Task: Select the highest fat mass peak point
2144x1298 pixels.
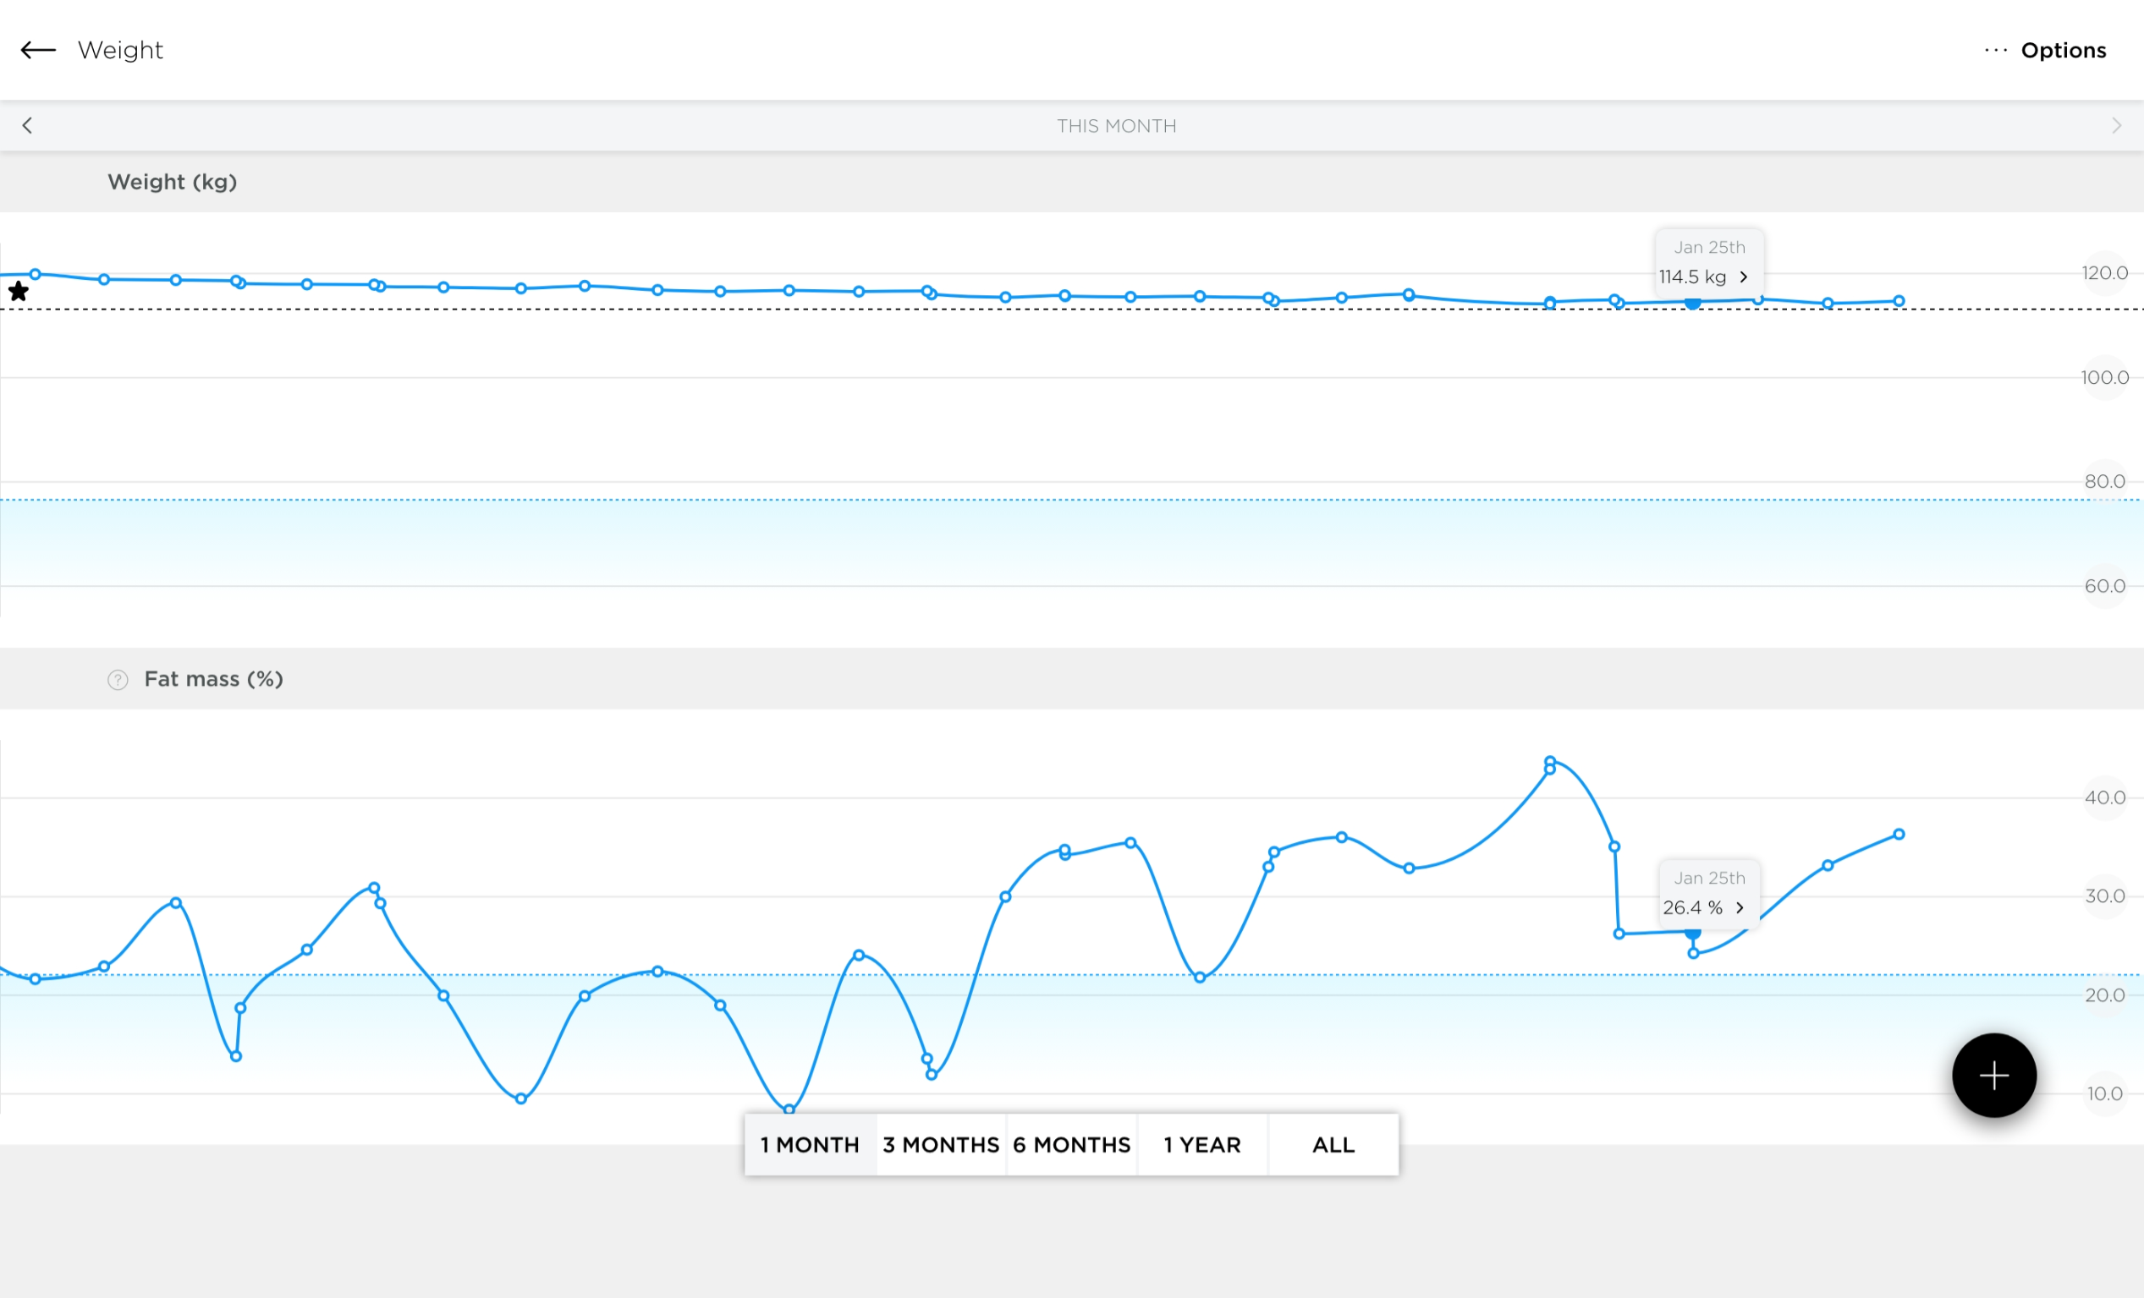Action: 1550,762
